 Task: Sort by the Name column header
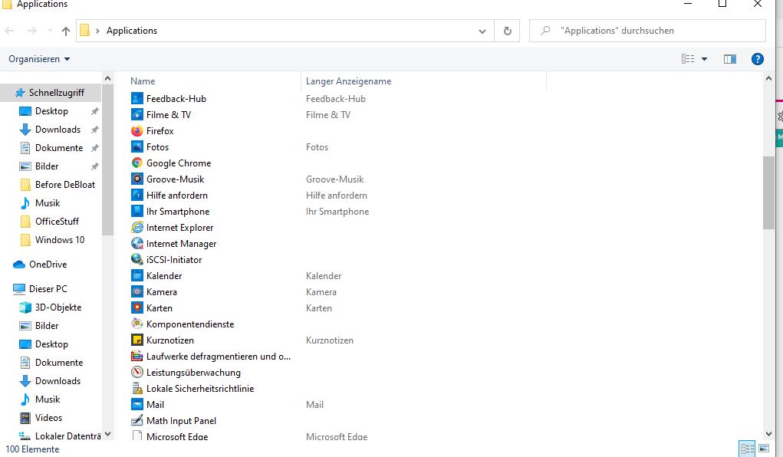point(143,81)
